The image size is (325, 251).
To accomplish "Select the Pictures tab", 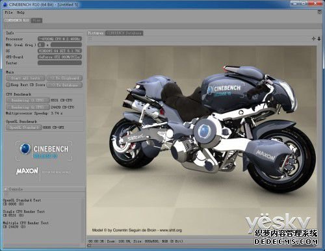I will click(x=96, y=33).
